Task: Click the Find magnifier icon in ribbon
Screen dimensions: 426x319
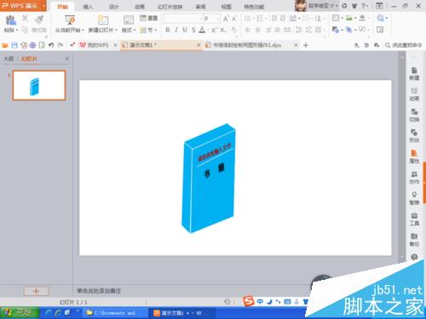Action: pos(380,19)
